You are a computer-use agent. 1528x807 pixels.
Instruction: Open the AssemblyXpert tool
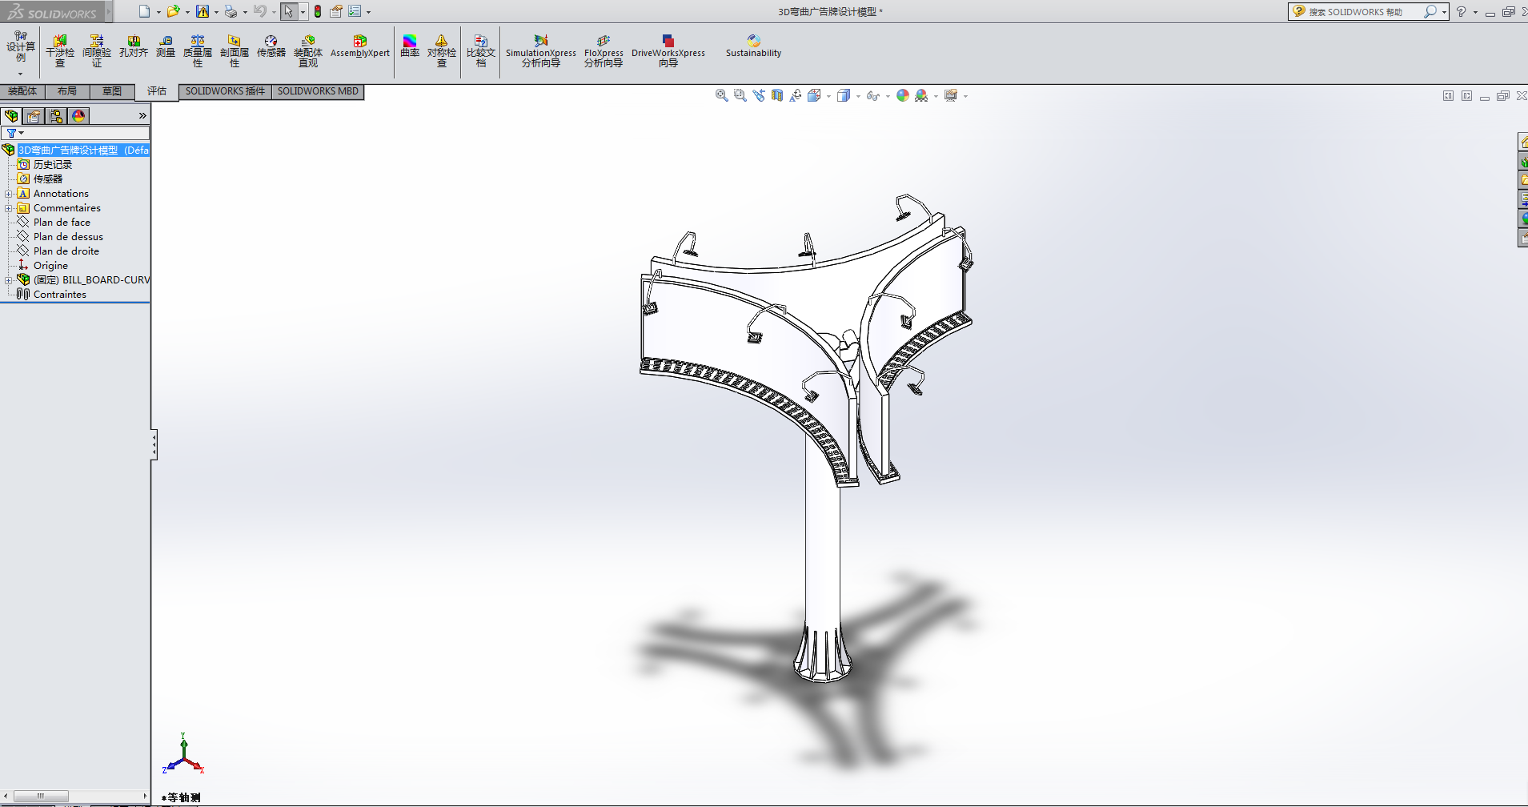[x=359, y=50]
